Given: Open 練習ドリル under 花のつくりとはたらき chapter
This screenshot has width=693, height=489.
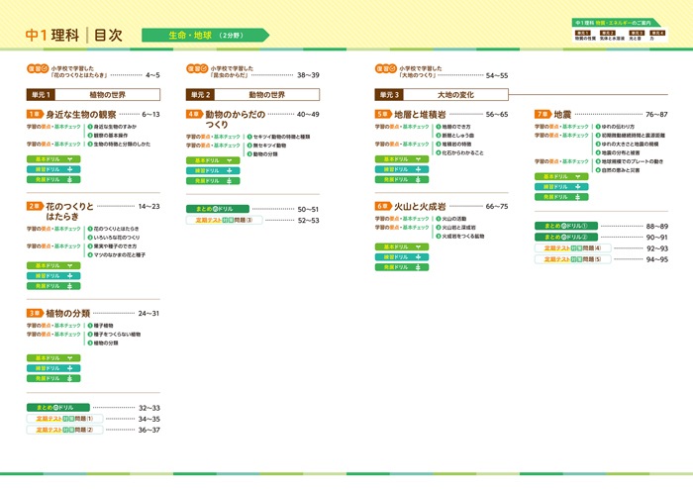Looking at the screenshot, I should (x=55, y=276).
